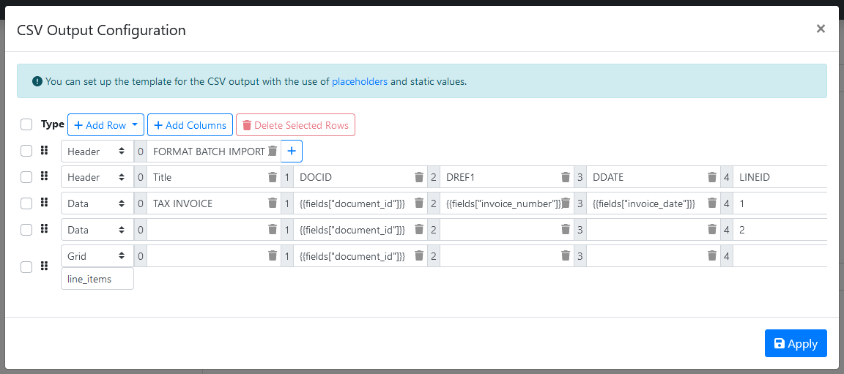Click trash icon next to Title field
The height and width of the screenshot is (374, 844).
273,177
